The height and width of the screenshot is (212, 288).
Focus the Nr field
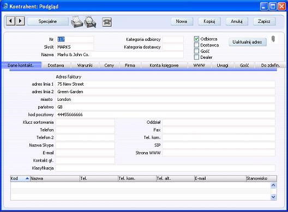[x=75, y=39]
